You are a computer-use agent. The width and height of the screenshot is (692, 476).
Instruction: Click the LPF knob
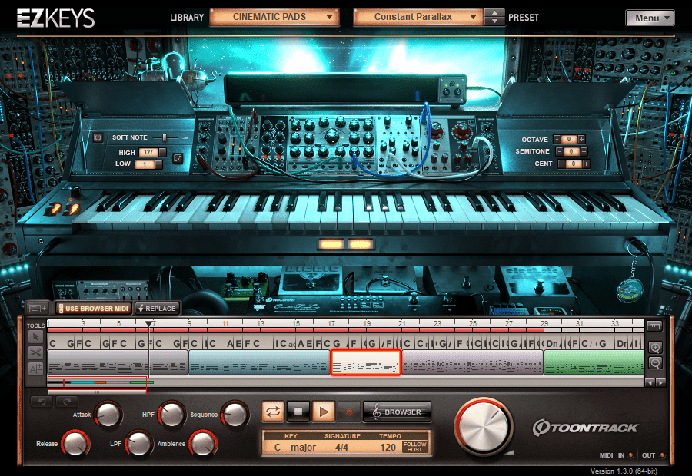(x=138, y=444)
